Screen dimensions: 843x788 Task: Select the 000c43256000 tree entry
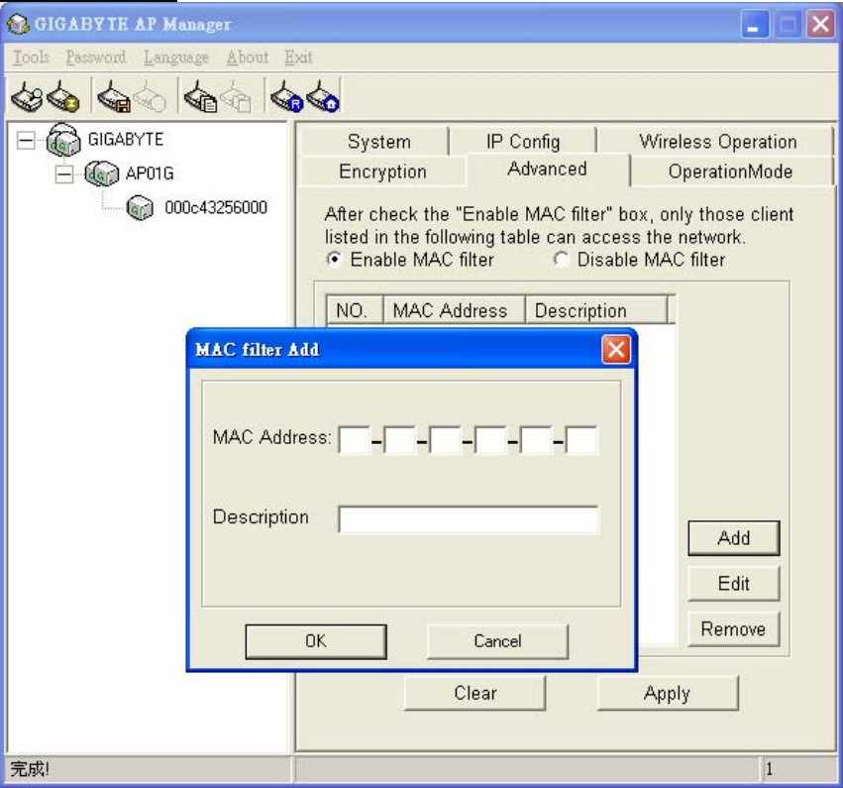(216, 207)
